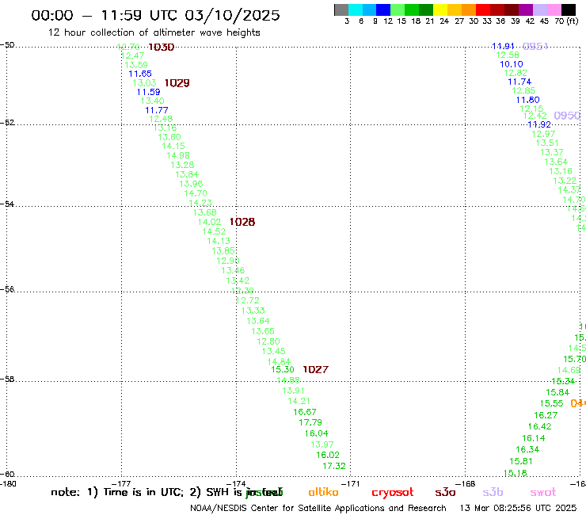Click the wave height value 15.30

(x=283, y=369)
